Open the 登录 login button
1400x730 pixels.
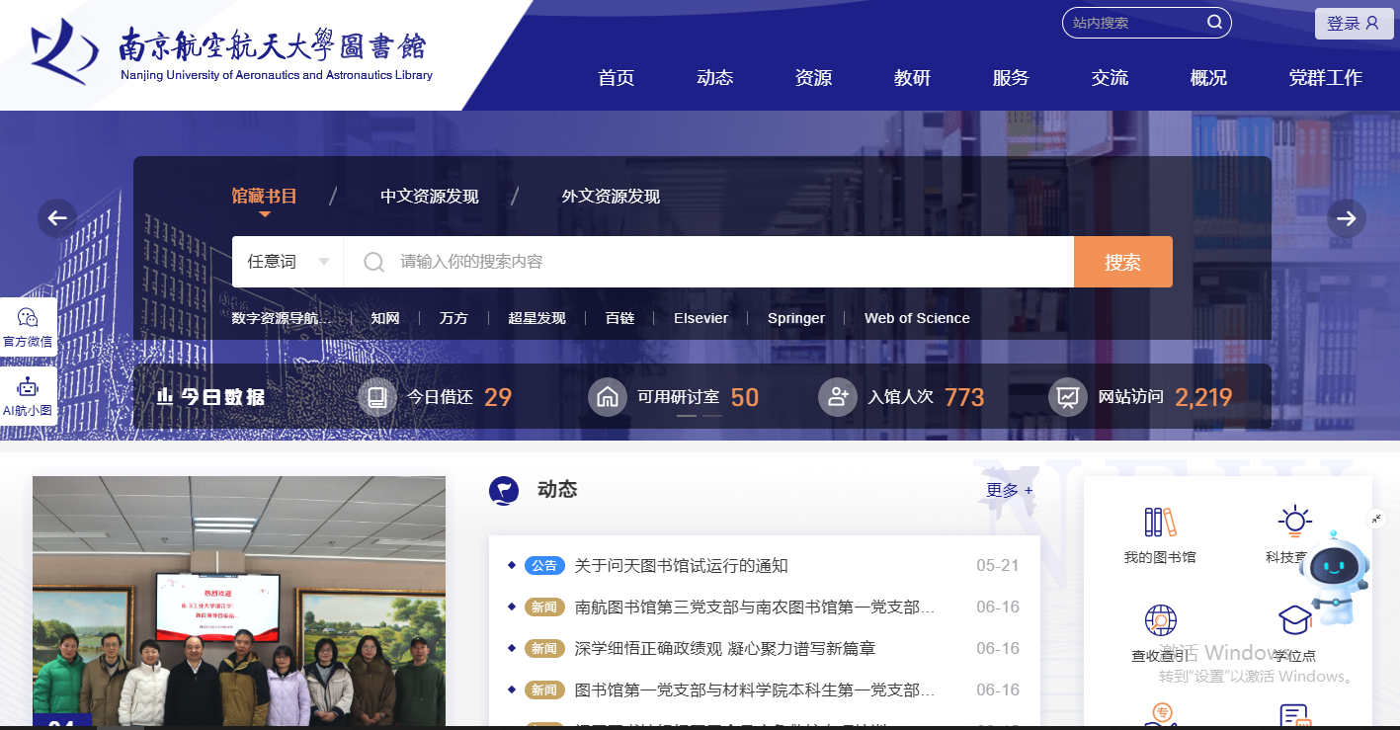coord(1353,24)
